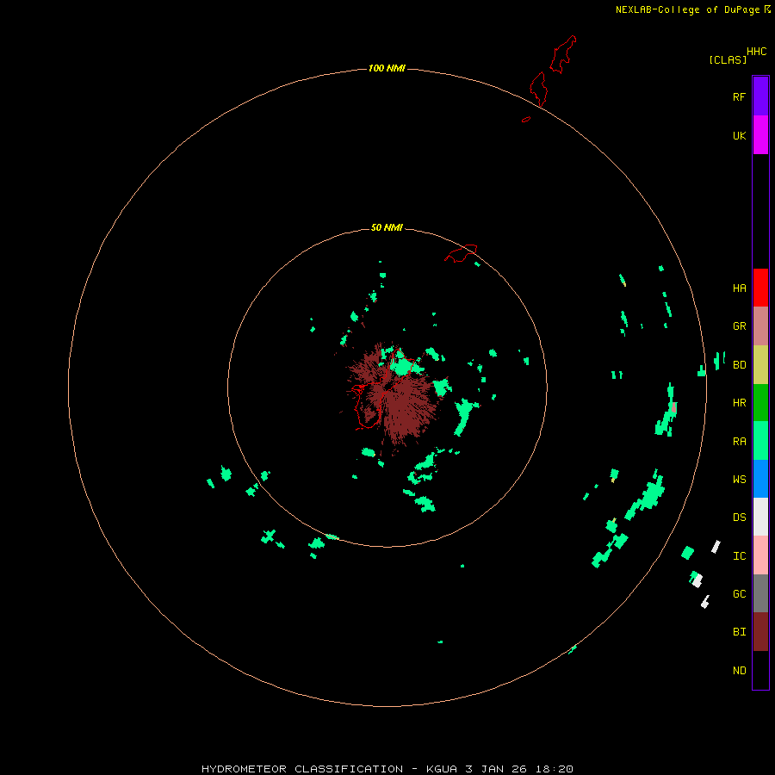Select the GC ground clutter gray swatch
This screenshot has height=775, width=775.
point(760,593)
